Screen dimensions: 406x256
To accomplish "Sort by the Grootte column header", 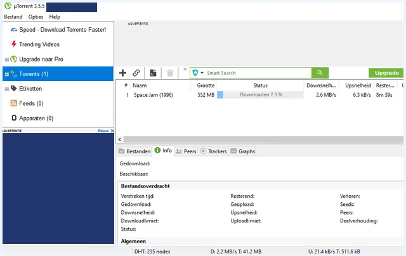I will 206,86.
